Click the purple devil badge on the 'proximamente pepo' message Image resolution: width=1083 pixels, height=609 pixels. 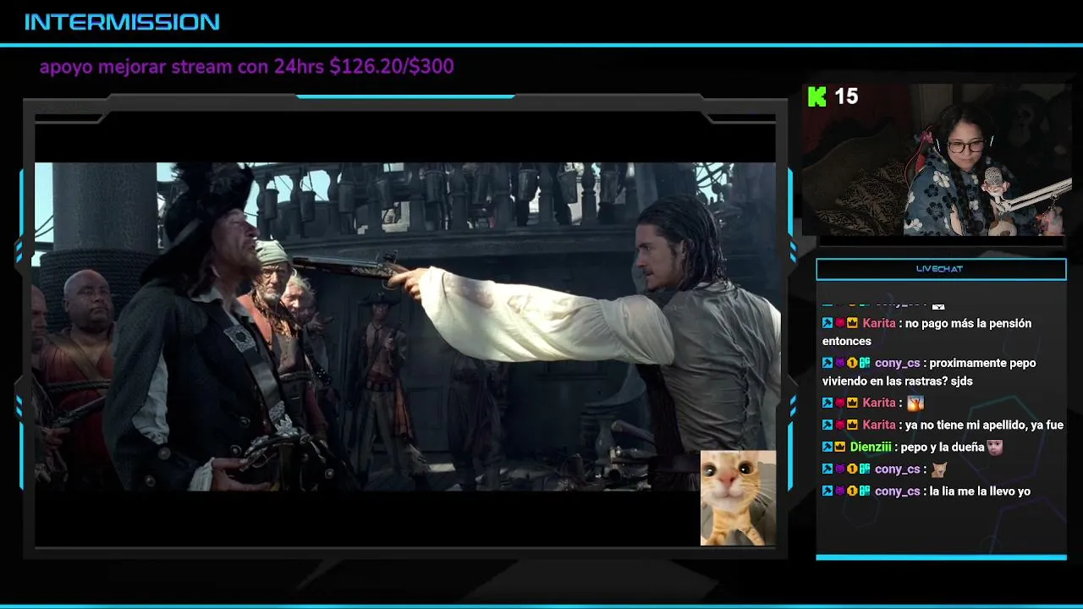(x=840, y=363)
